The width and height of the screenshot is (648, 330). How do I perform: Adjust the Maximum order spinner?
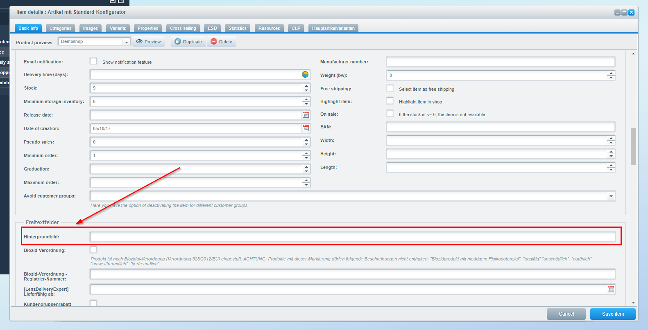click(306, 182)
